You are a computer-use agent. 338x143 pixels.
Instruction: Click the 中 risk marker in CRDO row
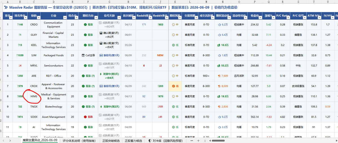(174, 24)
